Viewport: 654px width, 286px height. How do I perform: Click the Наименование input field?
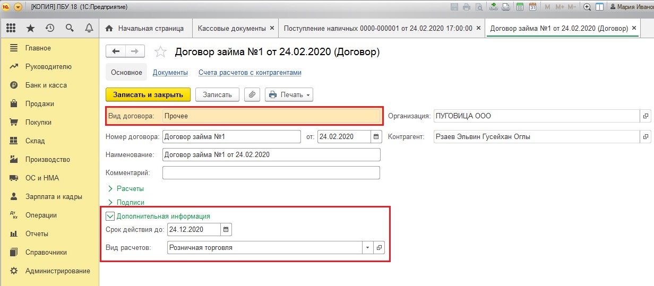(271, 155)
